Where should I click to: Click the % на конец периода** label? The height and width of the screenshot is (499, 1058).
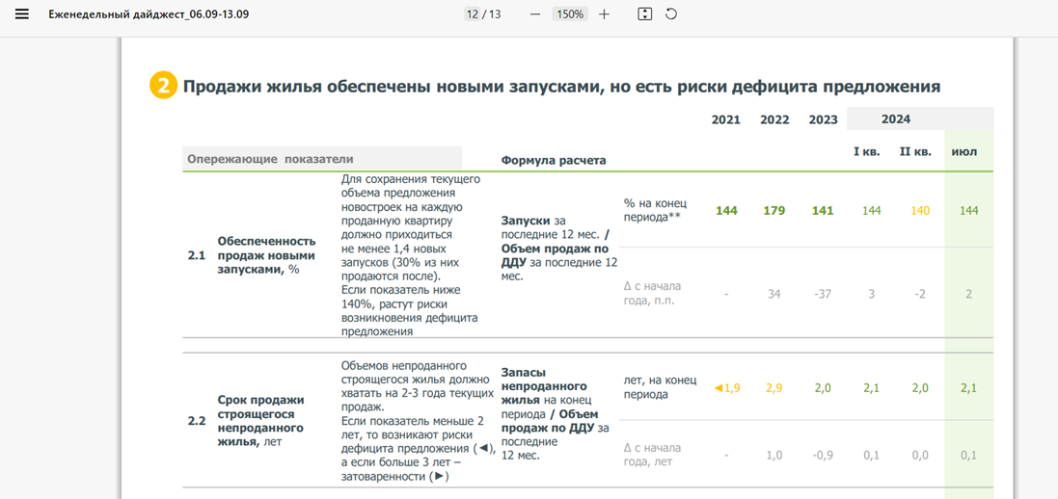click(x=656, y=210)
